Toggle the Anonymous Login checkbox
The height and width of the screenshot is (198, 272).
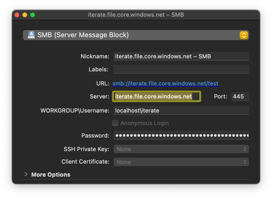pos(115,123)
